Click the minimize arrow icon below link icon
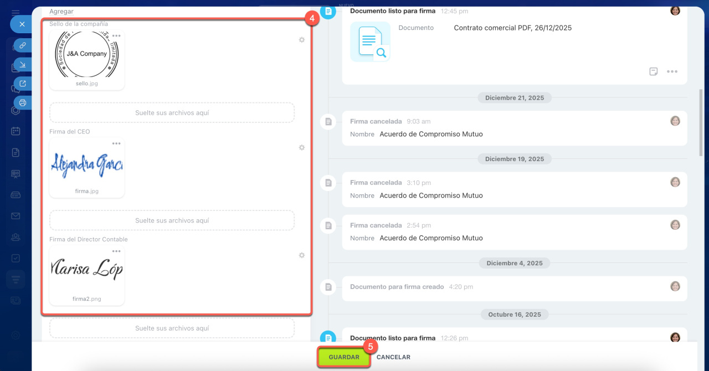 point(22,65)
